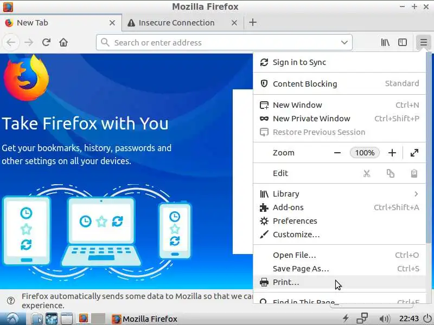Zoom in with plus button

click(392, 153)
